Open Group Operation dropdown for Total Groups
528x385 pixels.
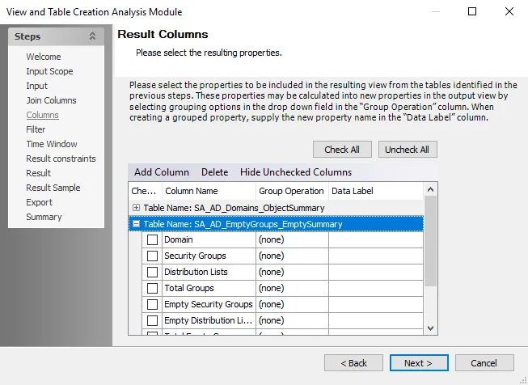pos(292,288)
